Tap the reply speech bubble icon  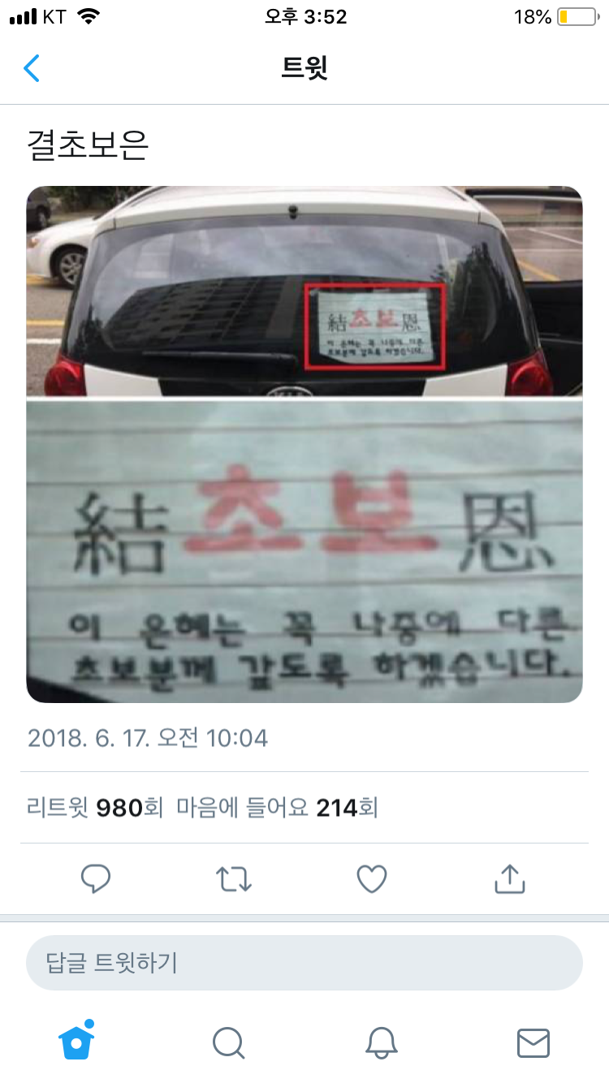96,878
